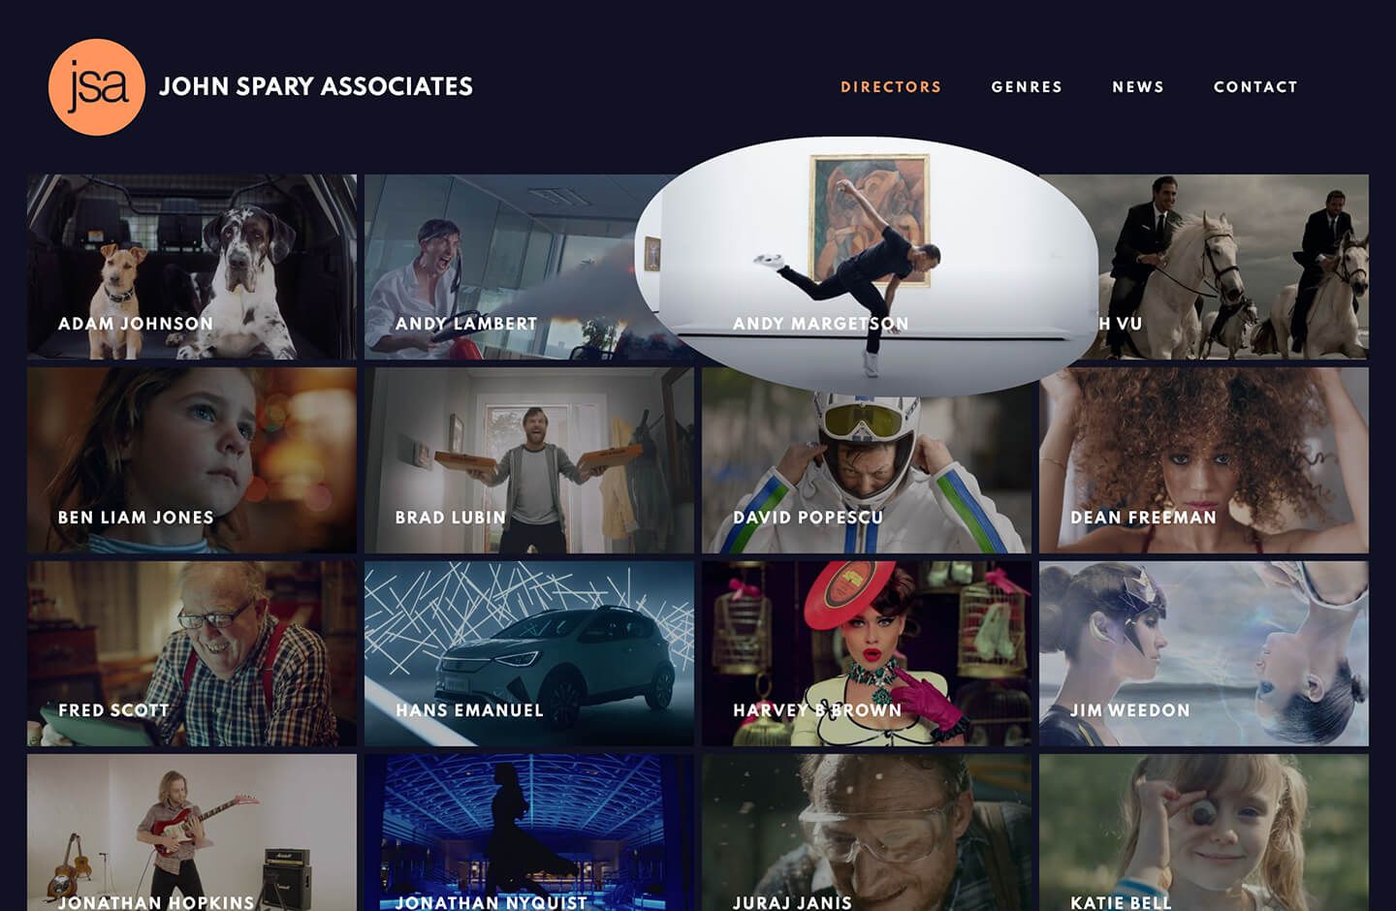Open the Directors menu item

(x=891, y=87)
